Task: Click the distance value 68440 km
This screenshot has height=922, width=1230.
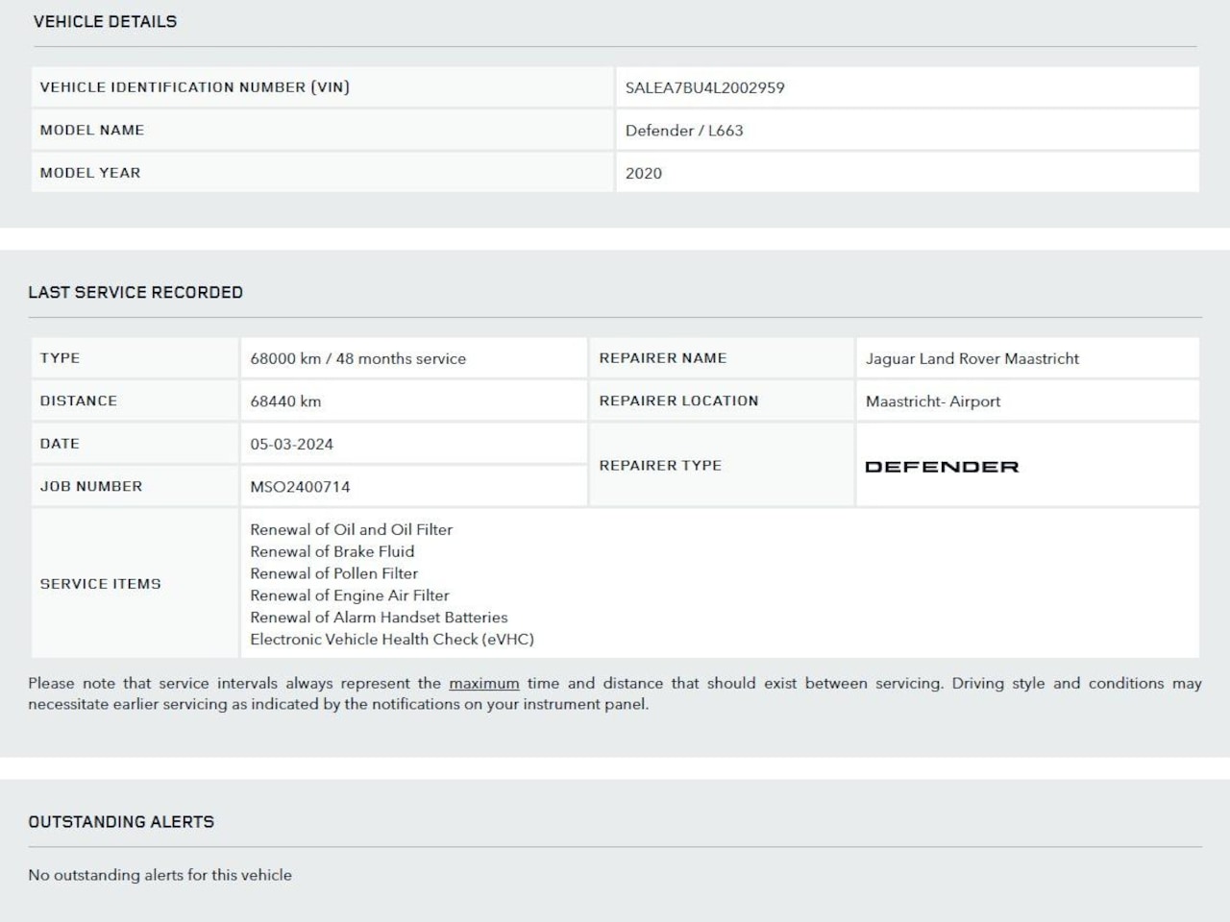Action: tap(285, 401)
